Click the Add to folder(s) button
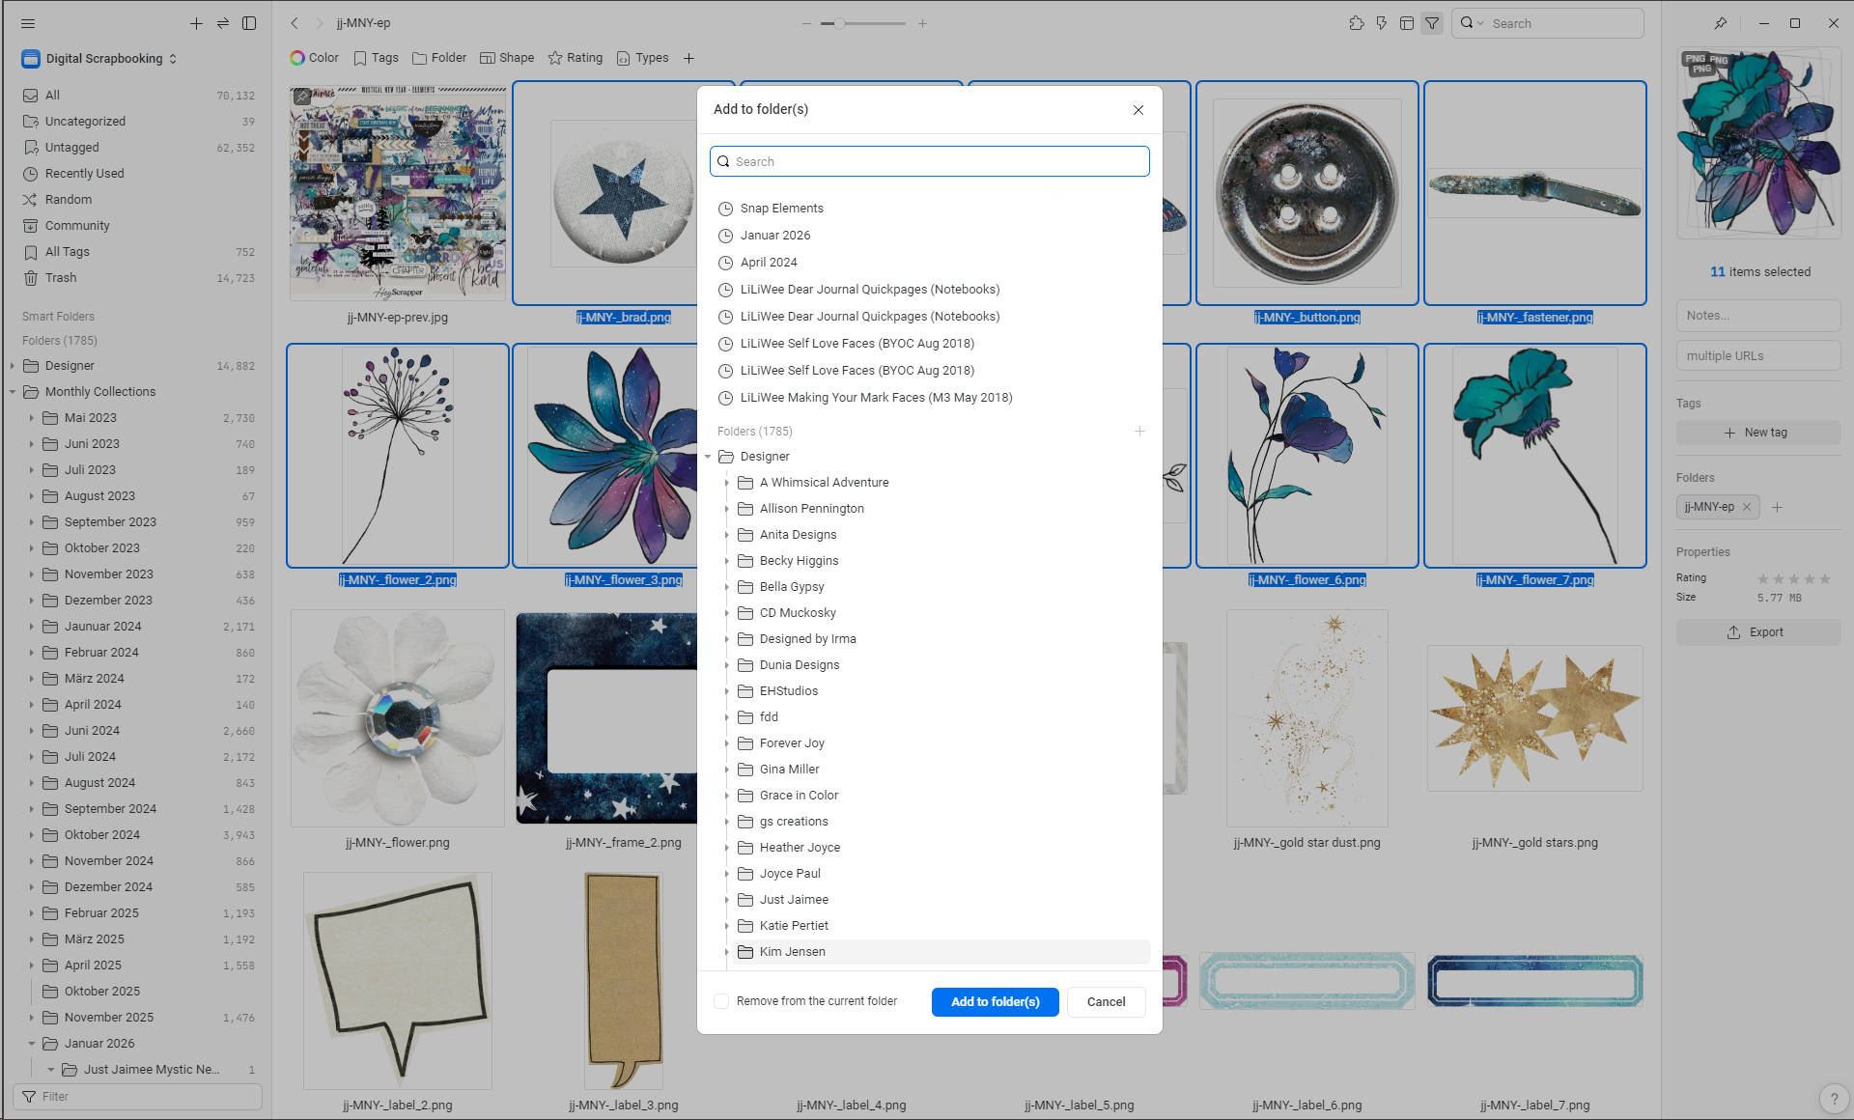 click(995, 1002)
